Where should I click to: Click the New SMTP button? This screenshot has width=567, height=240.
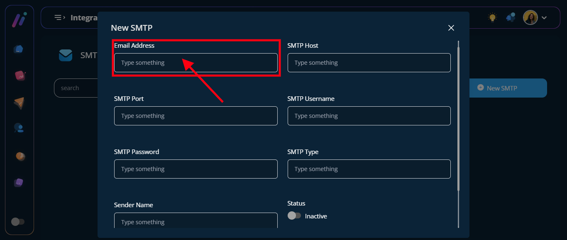coord(508,88)
